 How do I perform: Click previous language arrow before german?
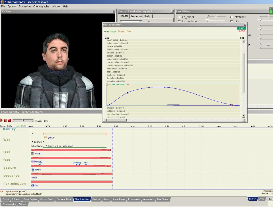pyautogui.click(x=32, y=142)
